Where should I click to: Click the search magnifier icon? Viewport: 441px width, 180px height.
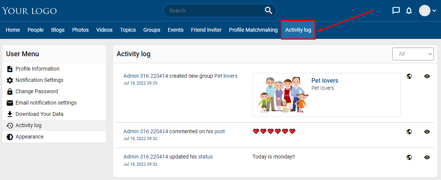point(268,11)
